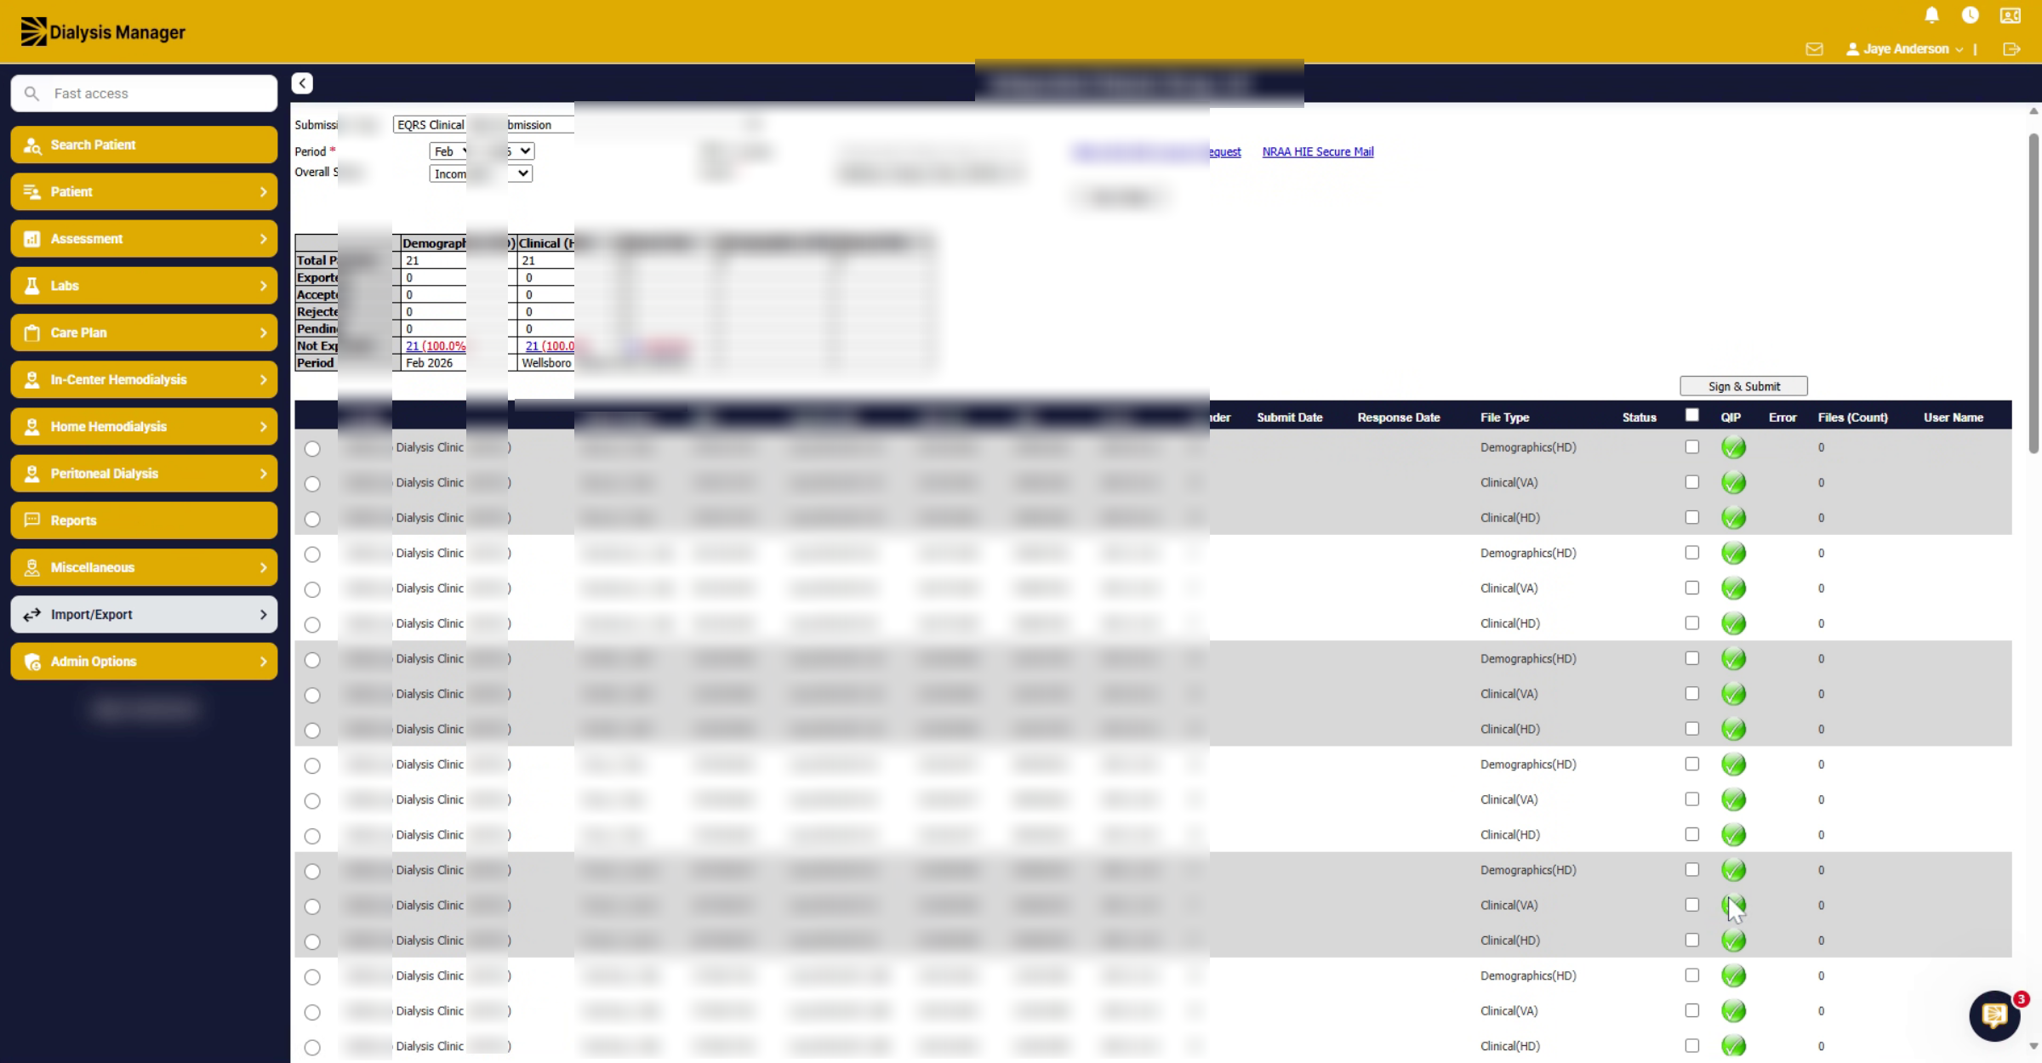The image size is (2042, 1063).
Task: Collapse sidebar with the back arrow
Action: tap(302, 83)
